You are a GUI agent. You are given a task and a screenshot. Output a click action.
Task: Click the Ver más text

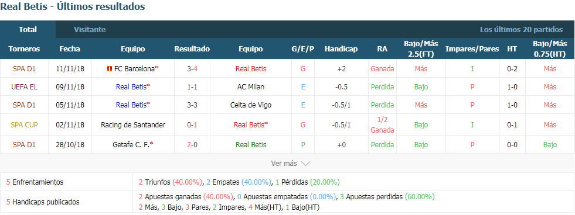[x=284, y=164]
